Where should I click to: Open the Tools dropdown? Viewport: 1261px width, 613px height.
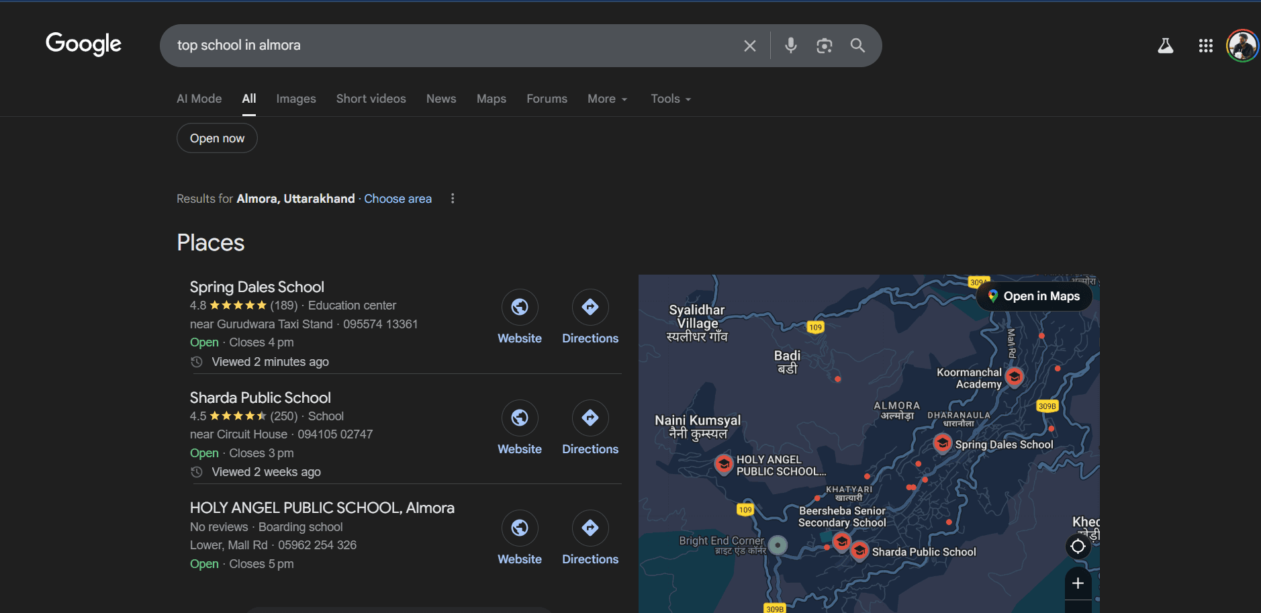pos(669,98)
